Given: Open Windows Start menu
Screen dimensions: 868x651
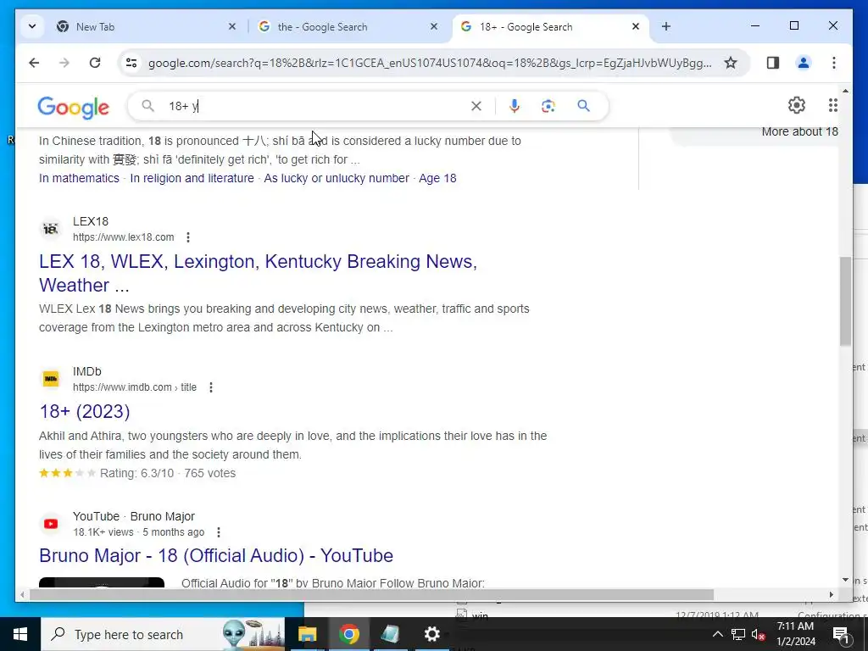Looking at the screenshot, I should (x=20, y=634).
